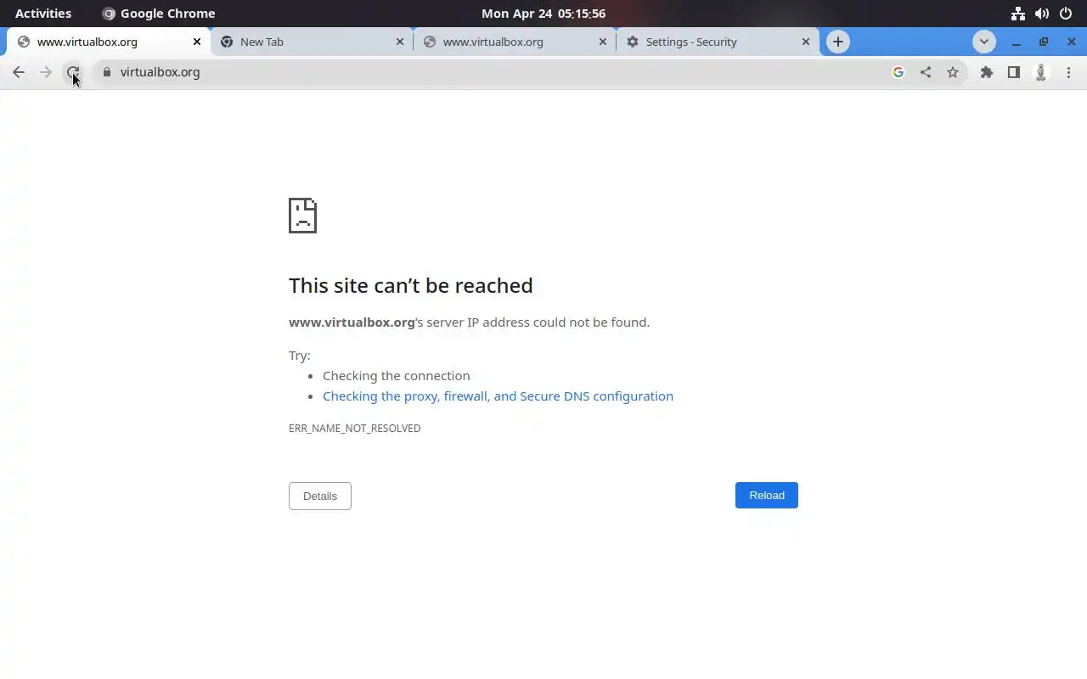Open the GNOME Activities overview
The width and height of the screenshot is (1087, 679).
click(x=43, y=14)
